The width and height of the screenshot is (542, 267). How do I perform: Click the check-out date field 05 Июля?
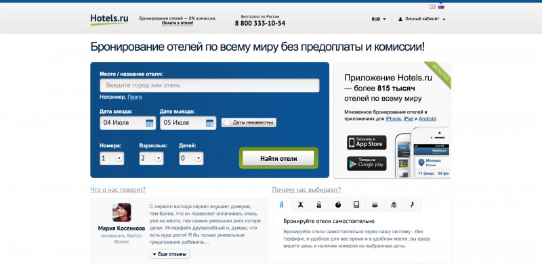click(188, 123)
